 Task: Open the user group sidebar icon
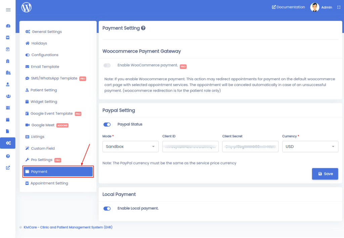click(x=8, y=96)
